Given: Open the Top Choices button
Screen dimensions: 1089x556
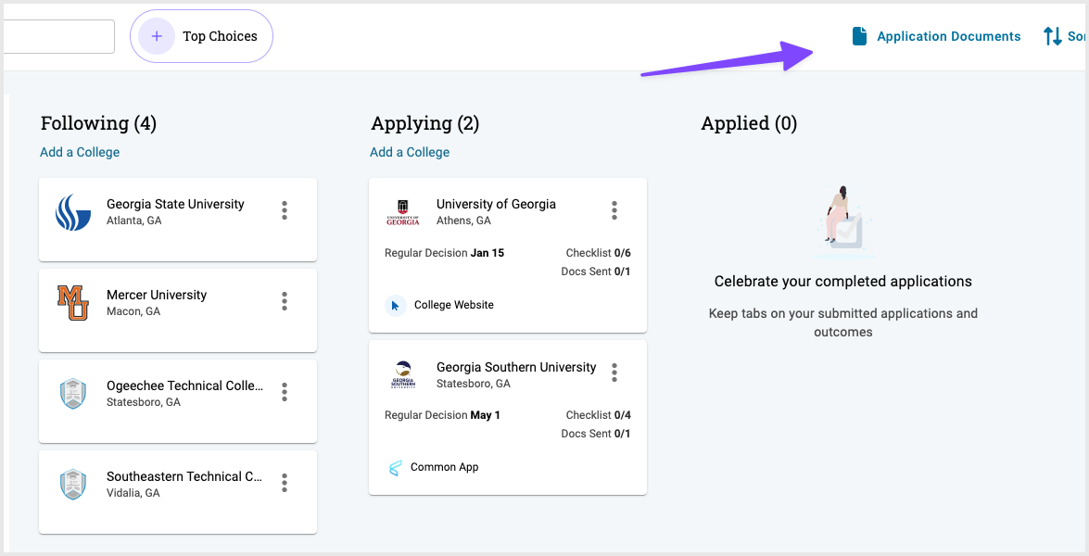Looking at the screenshot, I should tap(201, 36).
